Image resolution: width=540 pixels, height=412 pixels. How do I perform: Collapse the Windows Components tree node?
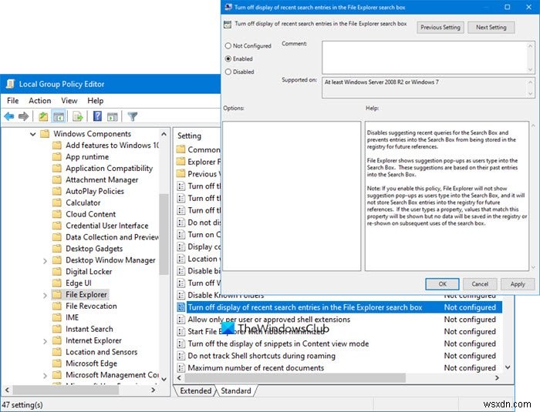[x=32, y=134]
